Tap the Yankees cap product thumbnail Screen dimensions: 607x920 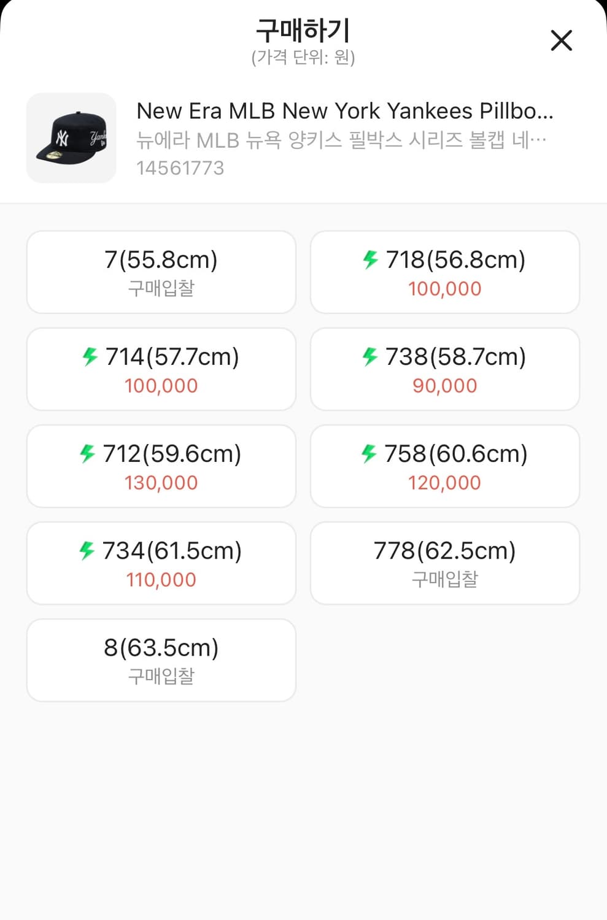(x=71, y=138)
